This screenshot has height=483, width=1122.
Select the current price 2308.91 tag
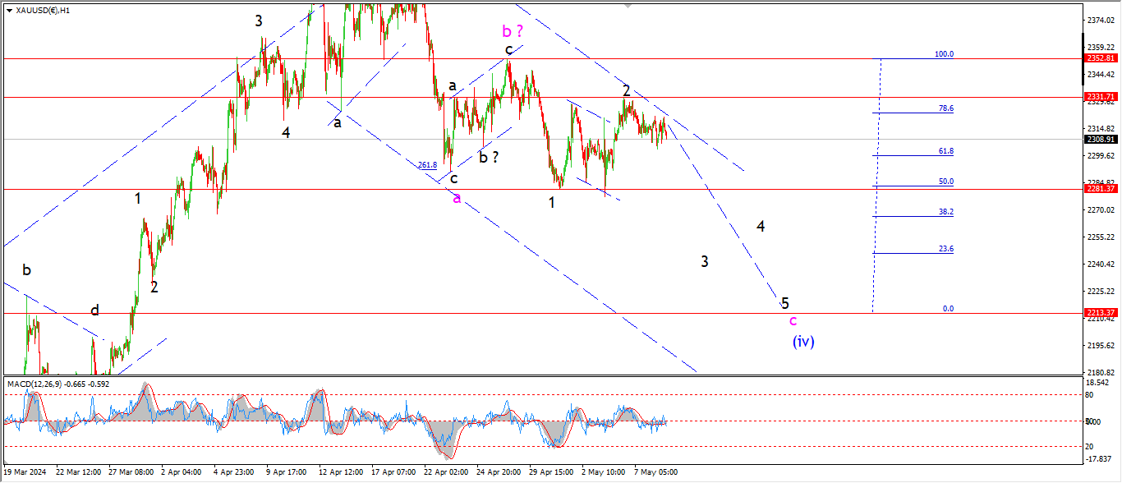click(1101, 139)
